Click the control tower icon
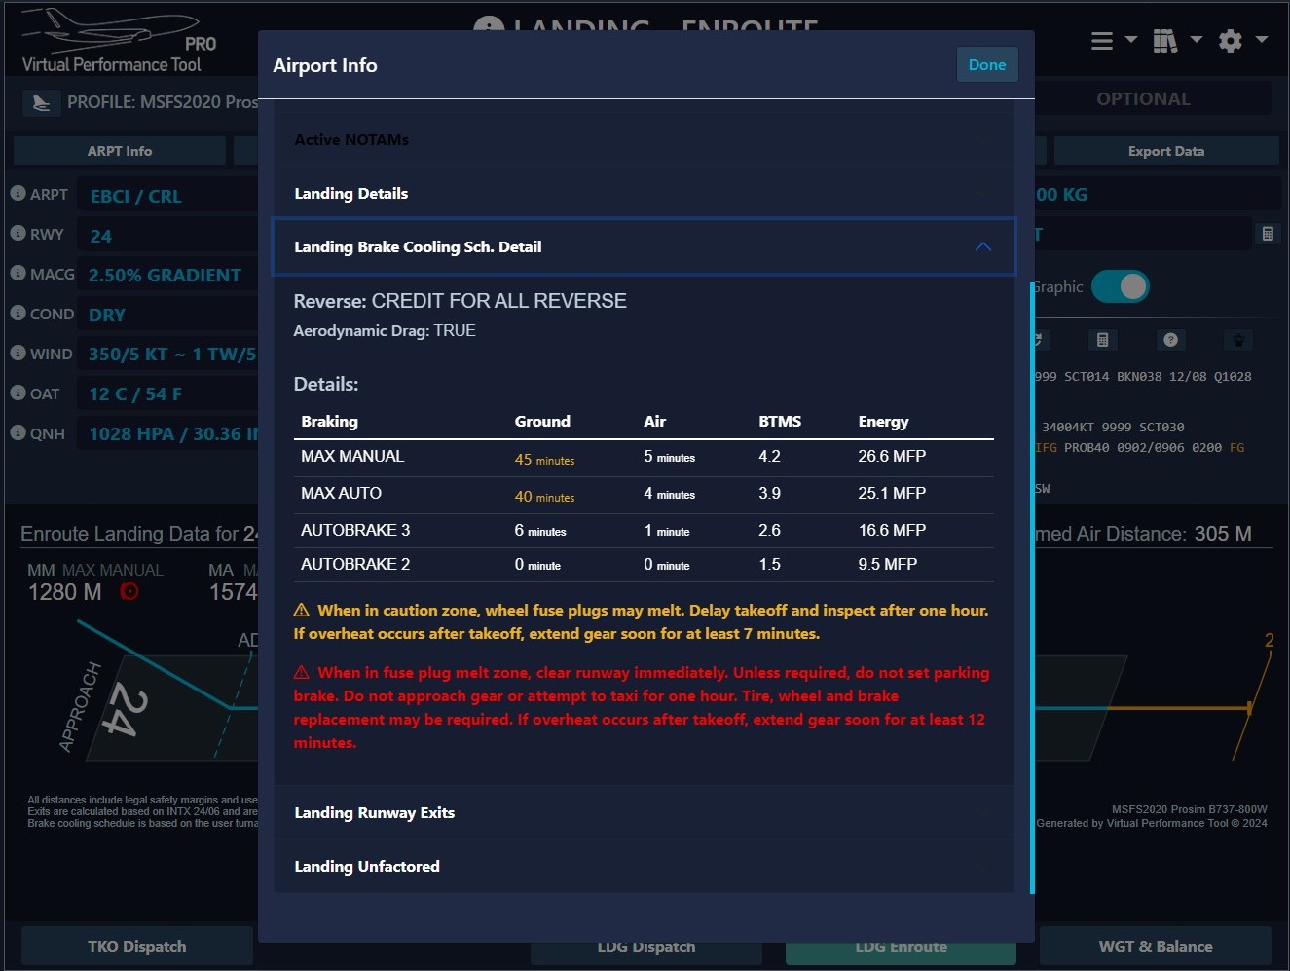 1237,340
